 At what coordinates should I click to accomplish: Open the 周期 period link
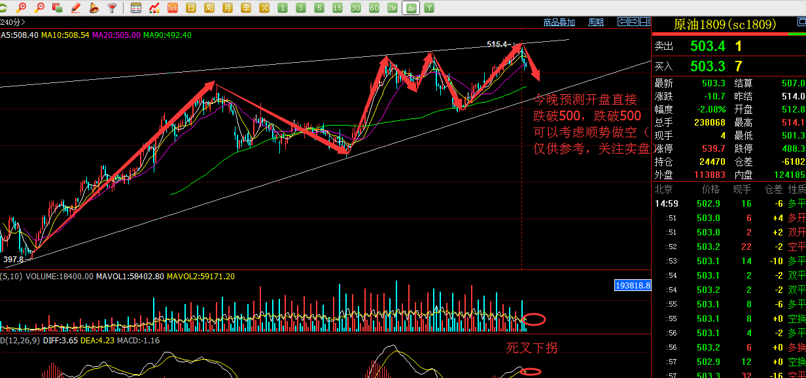(x=596, y=22)
